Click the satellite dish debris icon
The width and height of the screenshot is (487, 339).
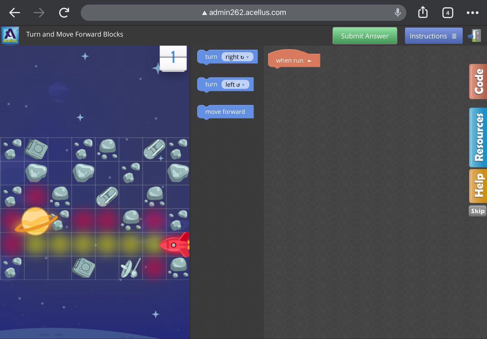click(x=131, y=268)
